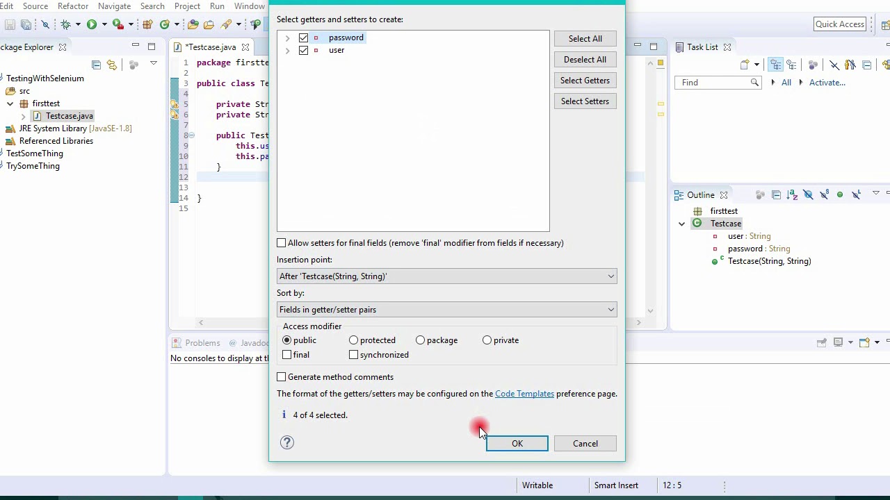Expand the password field tree node
The image size is (890, 500).
point(287,37)
